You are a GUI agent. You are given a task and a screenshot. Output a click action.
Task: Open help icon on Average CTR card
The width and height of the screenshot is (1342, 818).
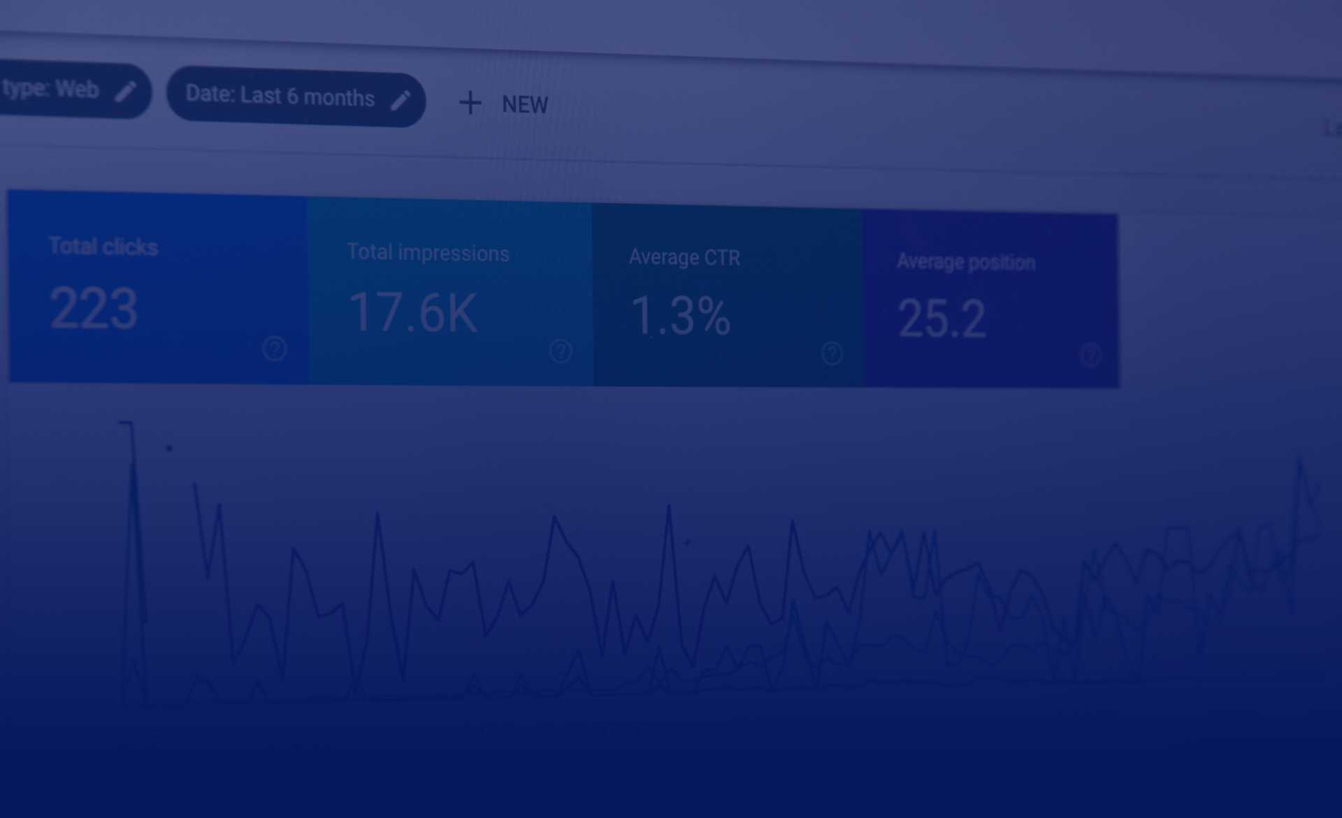(x=832, y=353)
